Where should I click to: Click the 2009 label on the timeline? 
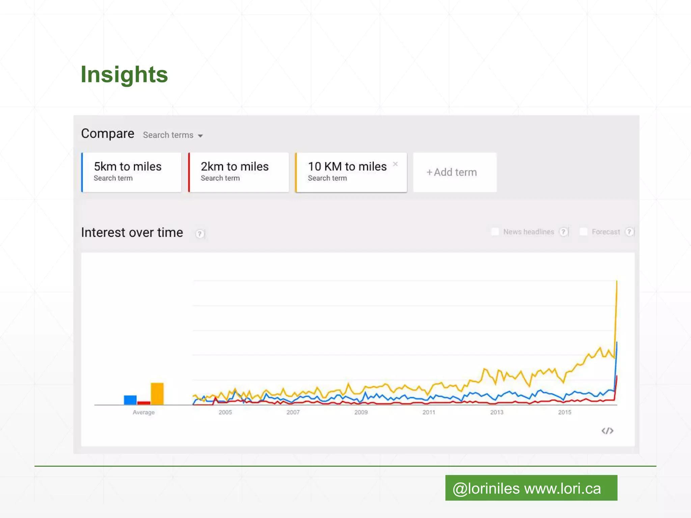(x=361, y=412)
